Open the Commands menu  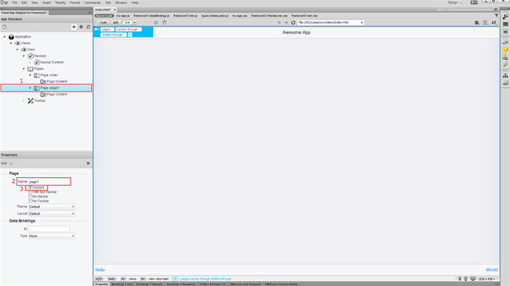point(93,2)
